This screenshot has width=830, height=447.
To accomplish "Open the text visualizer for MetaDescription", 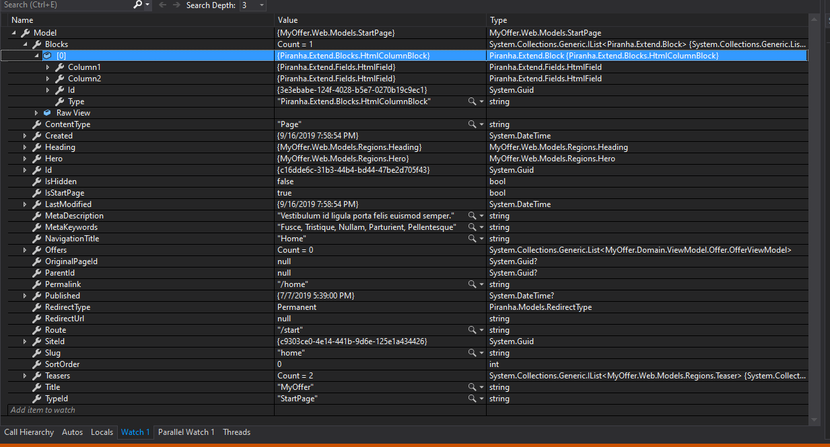I will [x=471, y=215].
